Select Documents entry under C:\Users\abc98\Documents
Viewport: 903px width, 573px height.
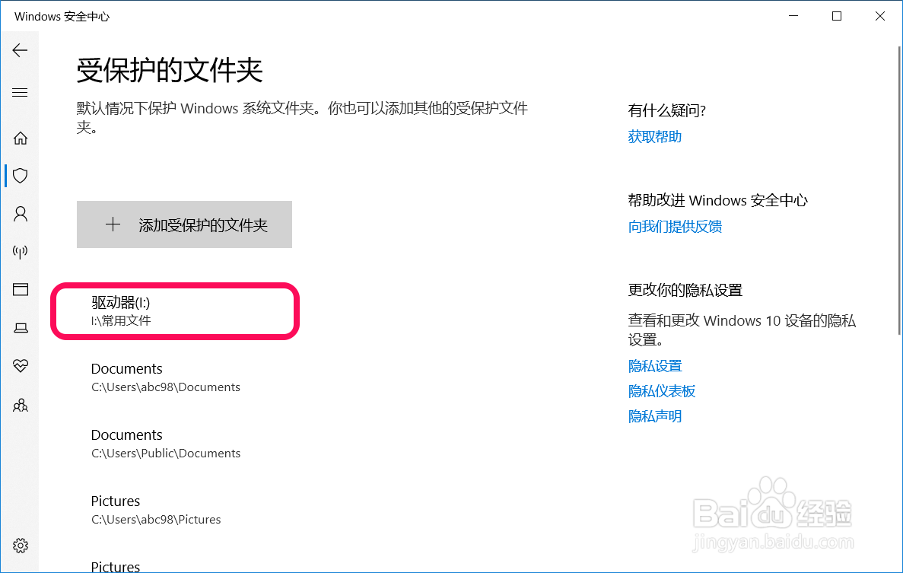[x=166, y=377]
